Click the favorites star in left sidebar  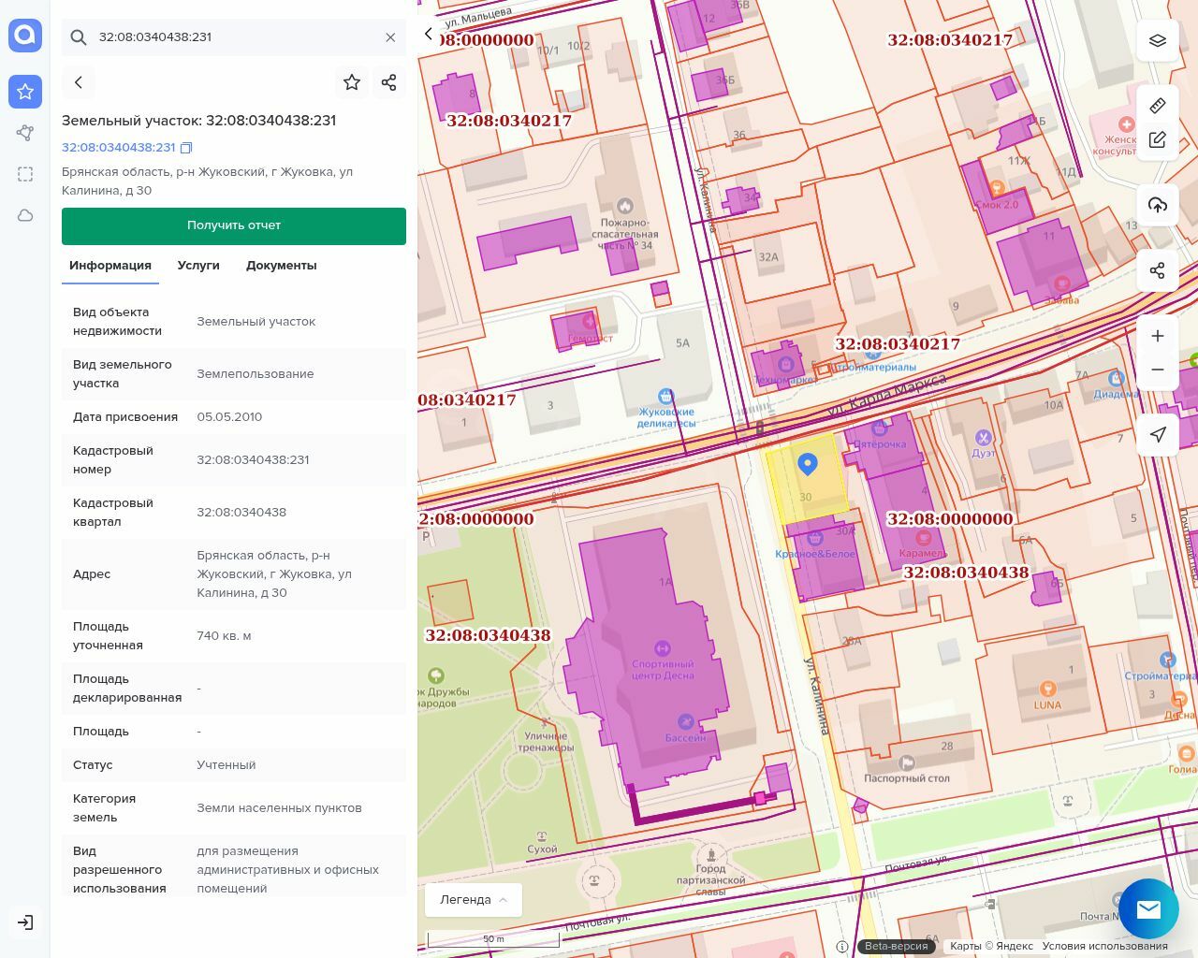25,92
